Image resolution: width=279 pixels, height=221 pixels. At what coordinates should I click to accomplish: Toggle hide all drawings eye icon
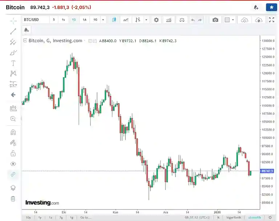13,164
